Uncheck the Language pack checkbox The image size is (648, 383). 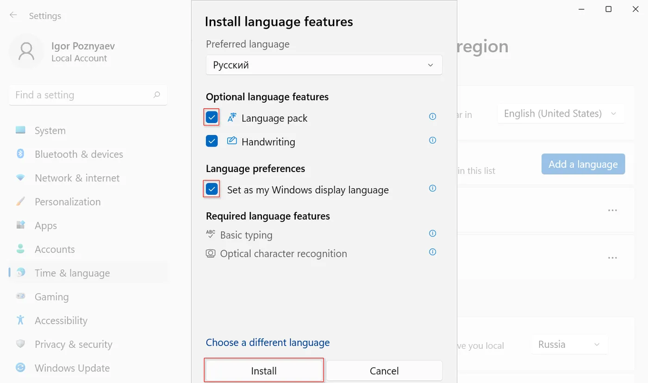[212, 117]
